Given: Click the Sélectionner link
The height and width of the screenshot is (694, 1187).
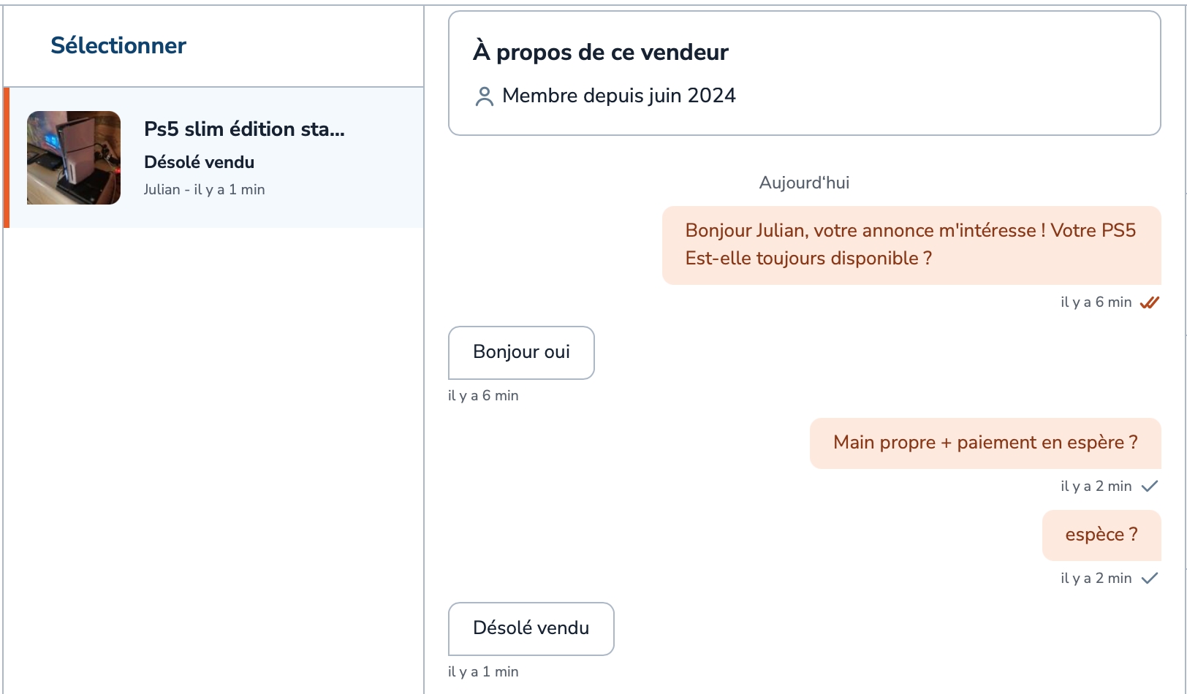Looking at the screenshot, I should coord(118,45).
